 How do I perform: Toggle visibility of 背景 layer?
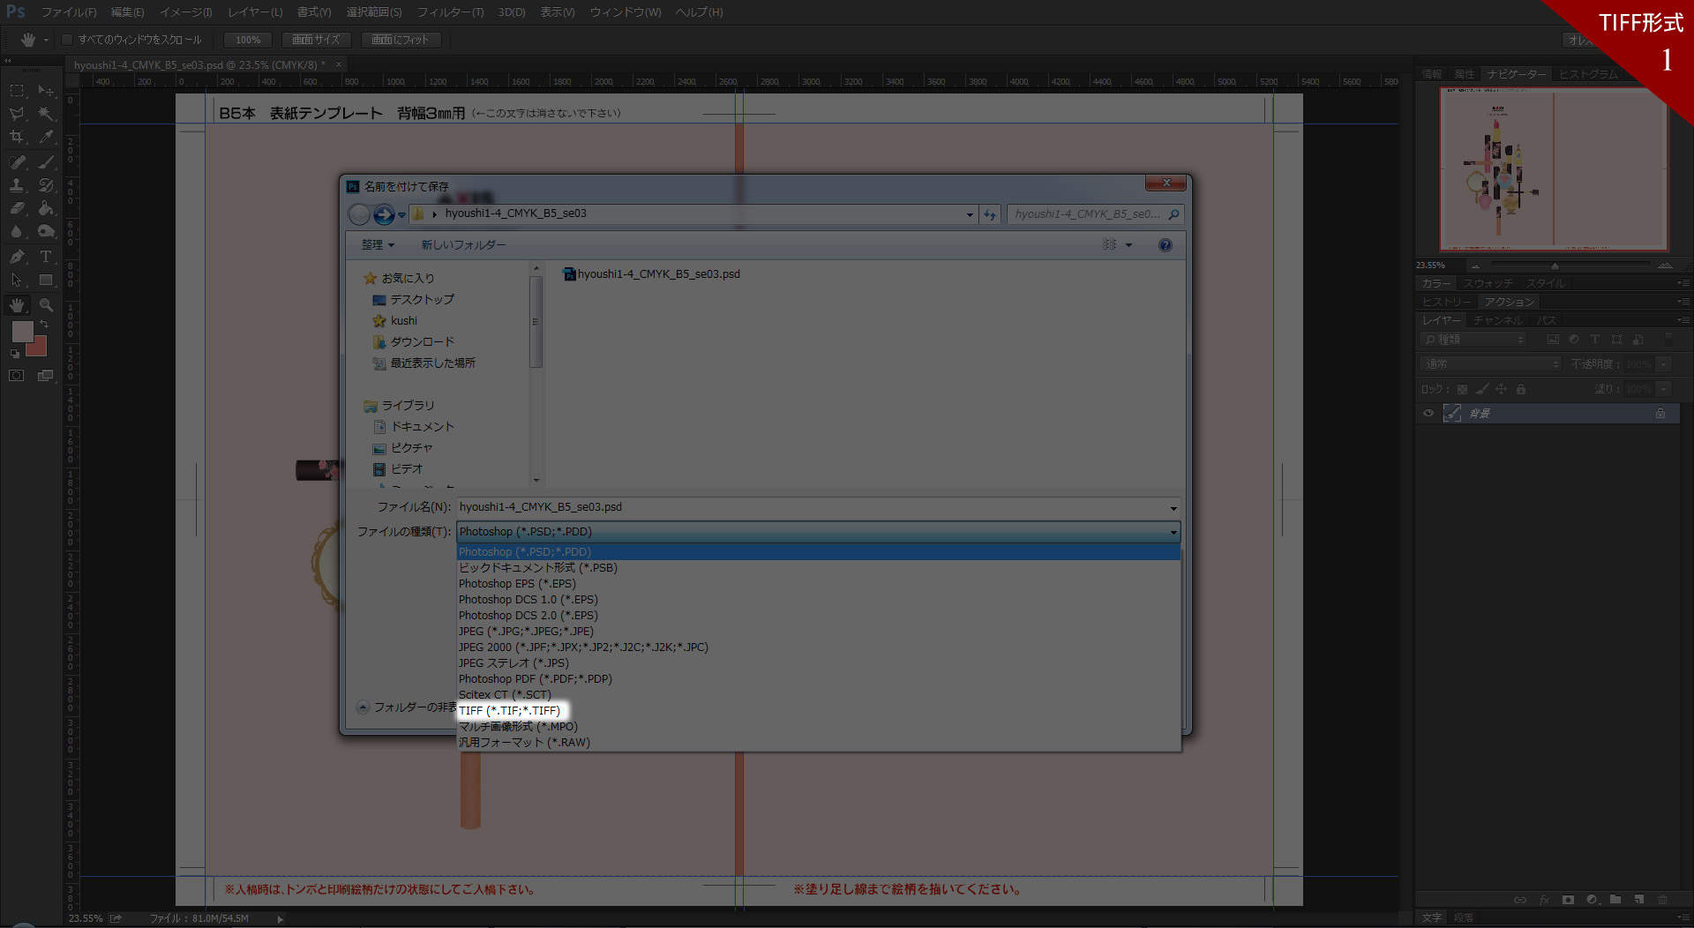point(1428,414)
